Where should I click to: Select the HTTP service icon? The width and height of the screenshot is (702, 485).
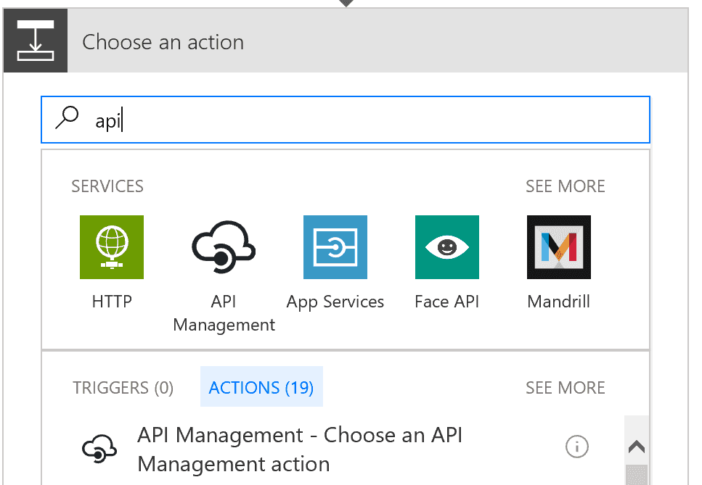point(112,247)
